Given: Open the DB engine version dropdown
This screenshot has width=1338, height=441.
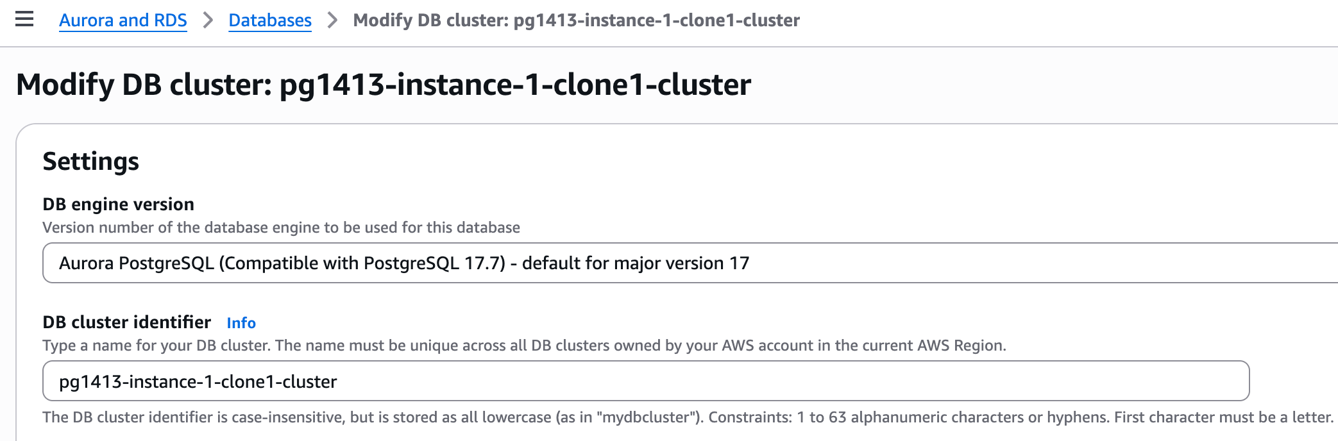Looking at the screenshot, I should pos(686,263).
